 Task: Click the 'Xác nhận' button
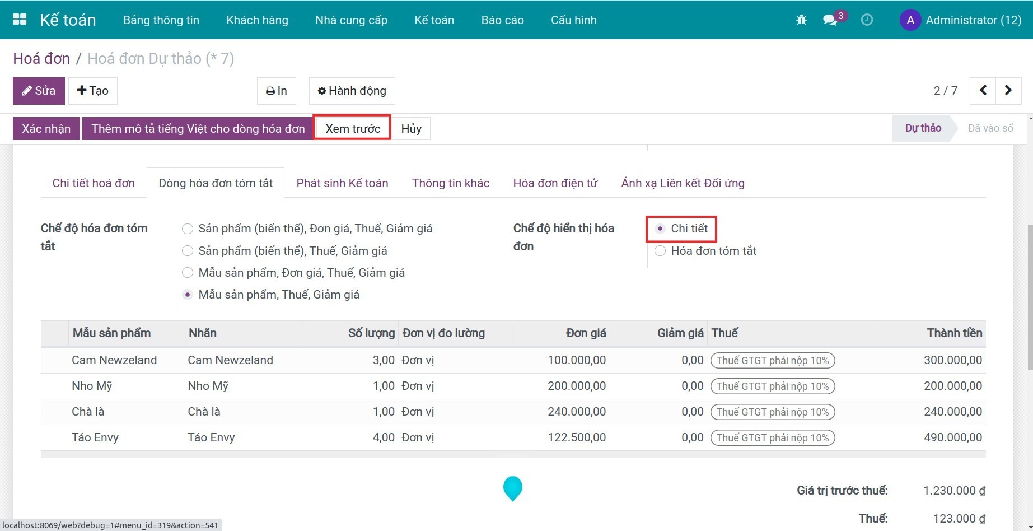(46, 129)
